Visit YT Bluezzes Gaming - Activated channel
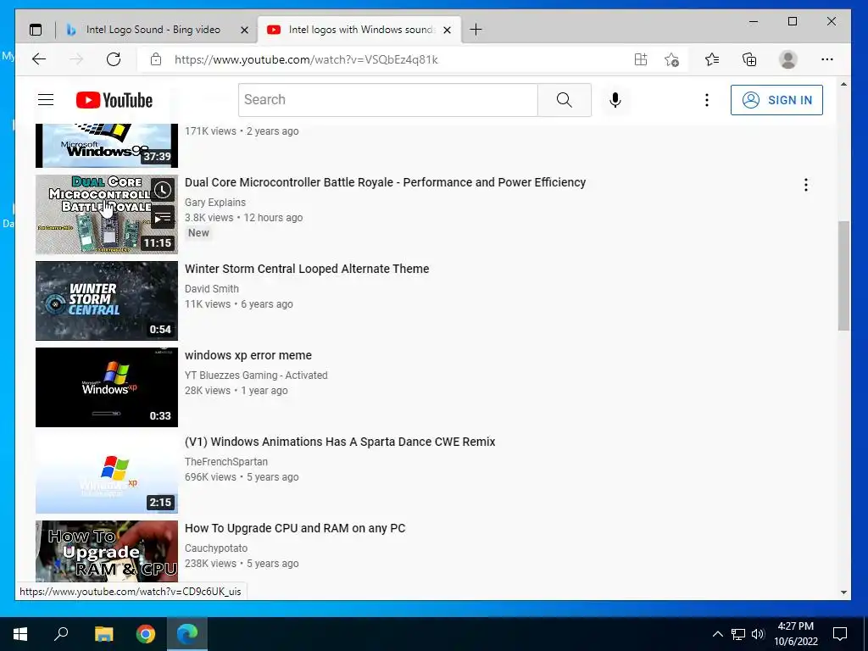Image resolution: width=868 pixels, height=651 pixels. (256, 376)
